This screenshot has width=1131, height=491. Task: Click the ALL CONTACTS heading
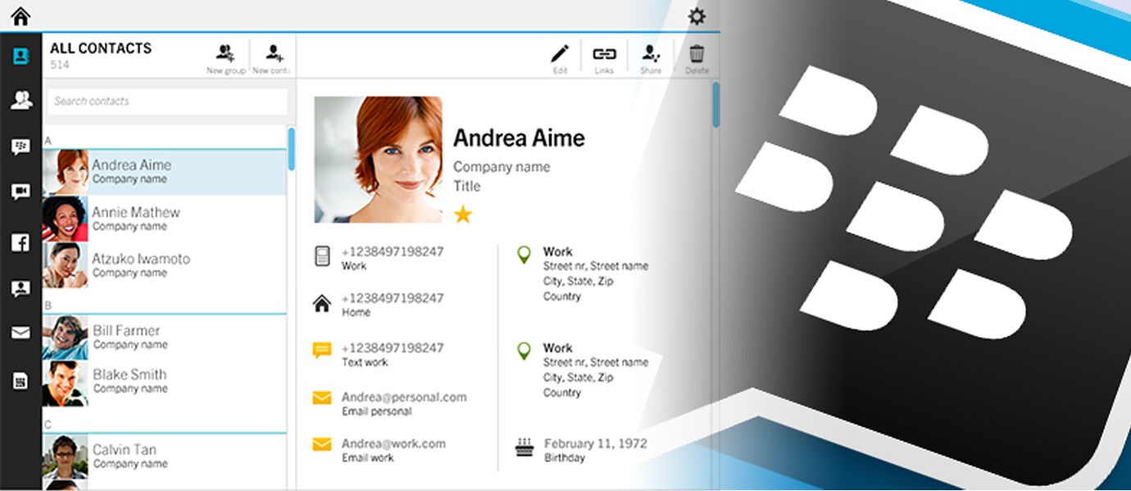pos(101,48)
